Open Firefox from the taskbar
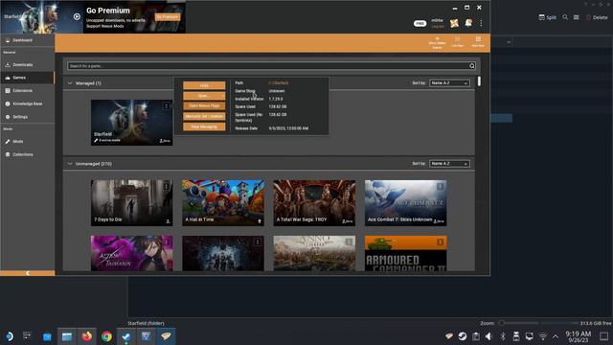This screenshot has height=345, width=613. click(x=87, y=336)
